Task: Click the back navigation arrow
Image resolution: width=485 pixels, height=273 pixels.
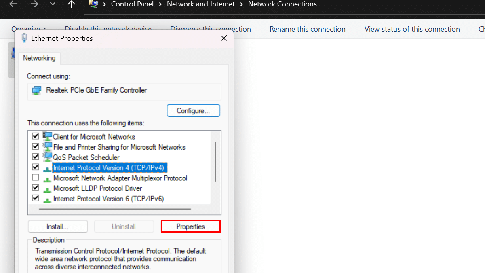Action: [x=12, y=4]
